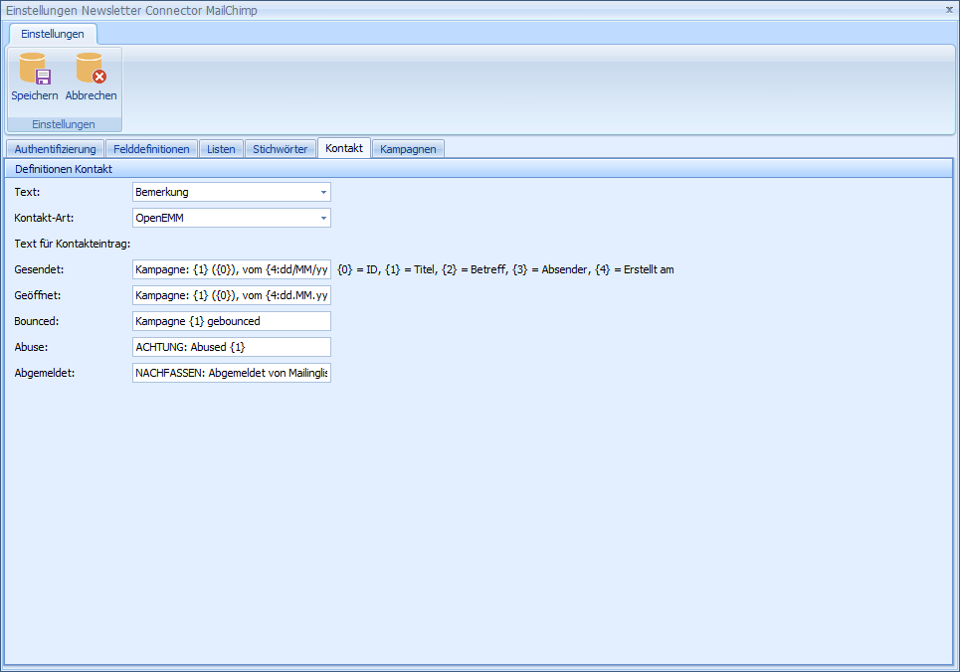960x672 pixels.
Task: Click the Speichern database save icon
Action: [x=34, y=70]
